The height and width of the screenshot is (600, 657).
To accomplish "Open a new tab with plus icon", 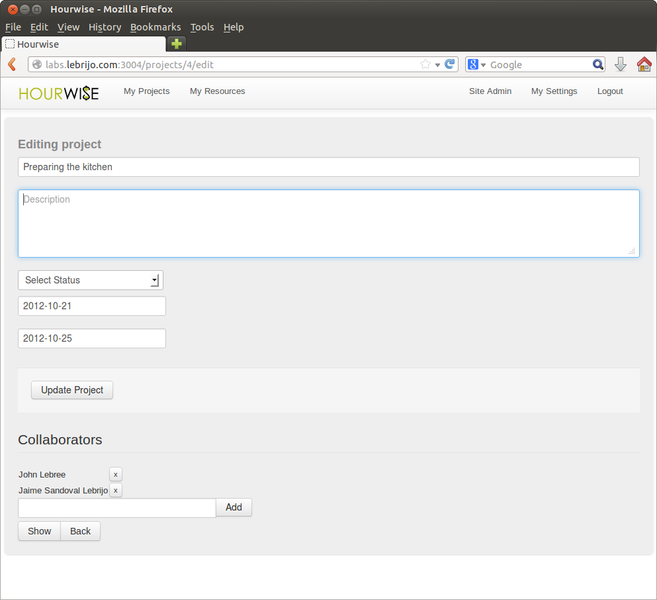I will 177,44.
